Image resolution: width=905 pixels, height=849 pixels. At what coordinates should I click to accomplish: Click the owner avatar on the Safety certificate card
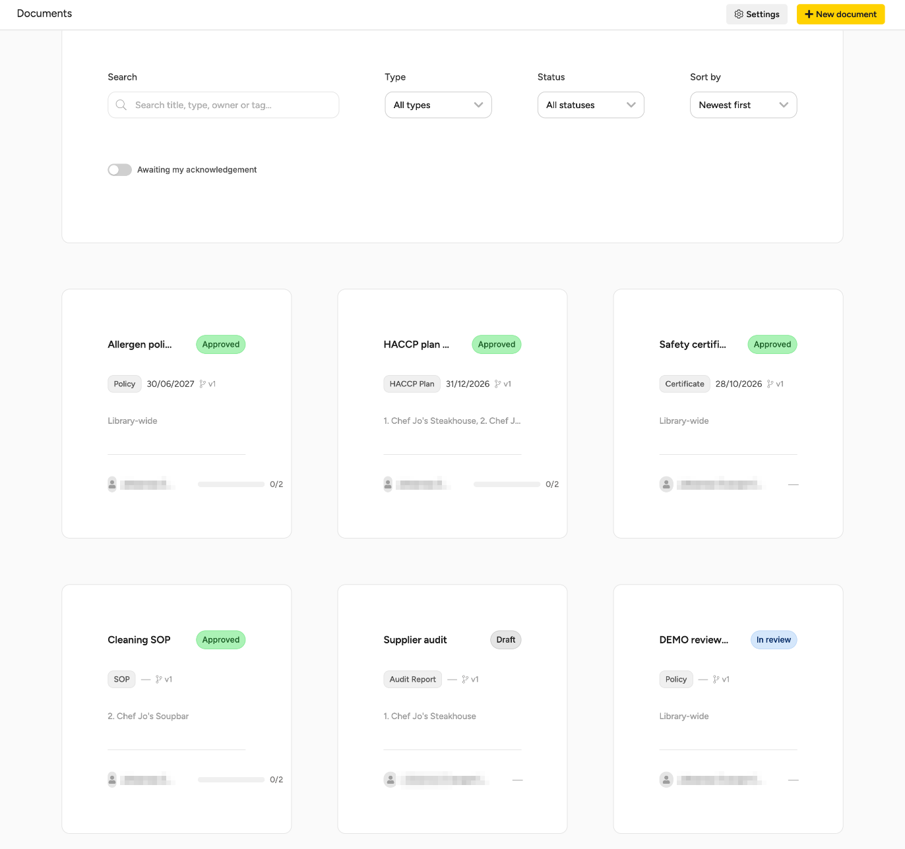click(666, 484)
